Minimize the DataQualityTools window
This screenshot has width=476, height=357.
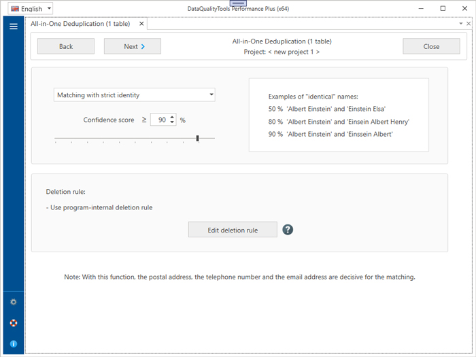point(421,8)
